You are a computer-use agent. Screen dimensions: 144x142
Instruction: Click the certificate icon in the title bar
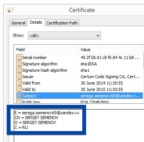point(10,10)
